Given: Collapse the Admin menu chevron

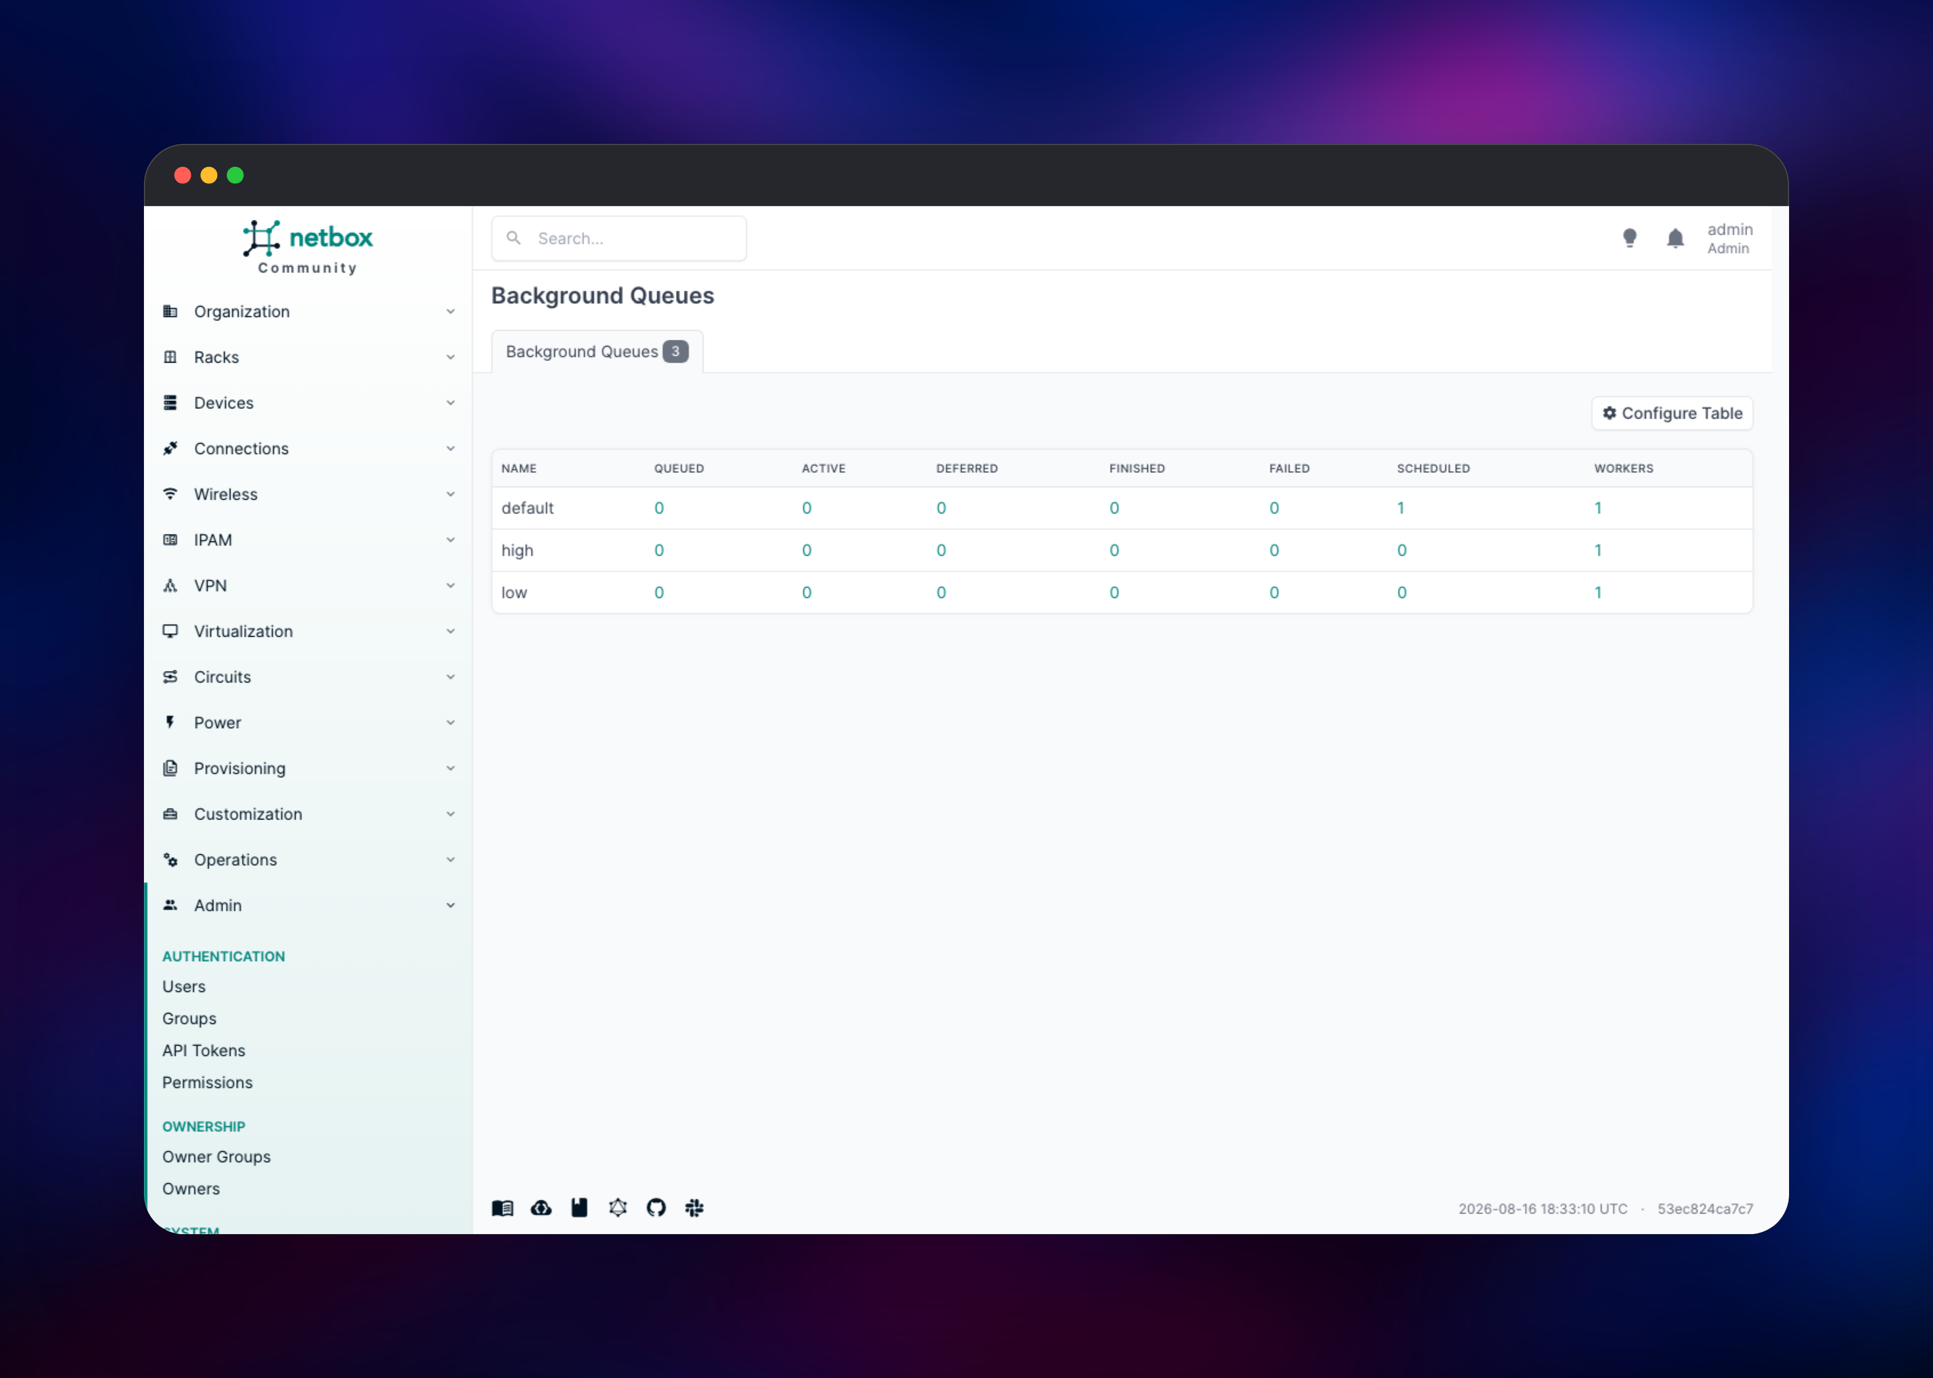Looking at the screenshot, I should click(451, 905).
